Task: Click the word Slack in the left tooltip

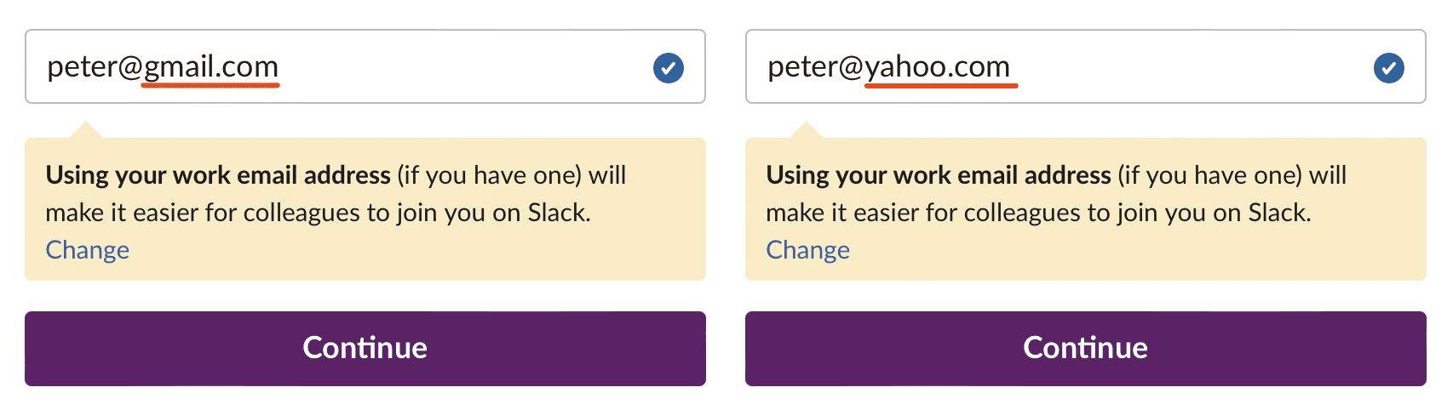Action: [x=558, y=213]
